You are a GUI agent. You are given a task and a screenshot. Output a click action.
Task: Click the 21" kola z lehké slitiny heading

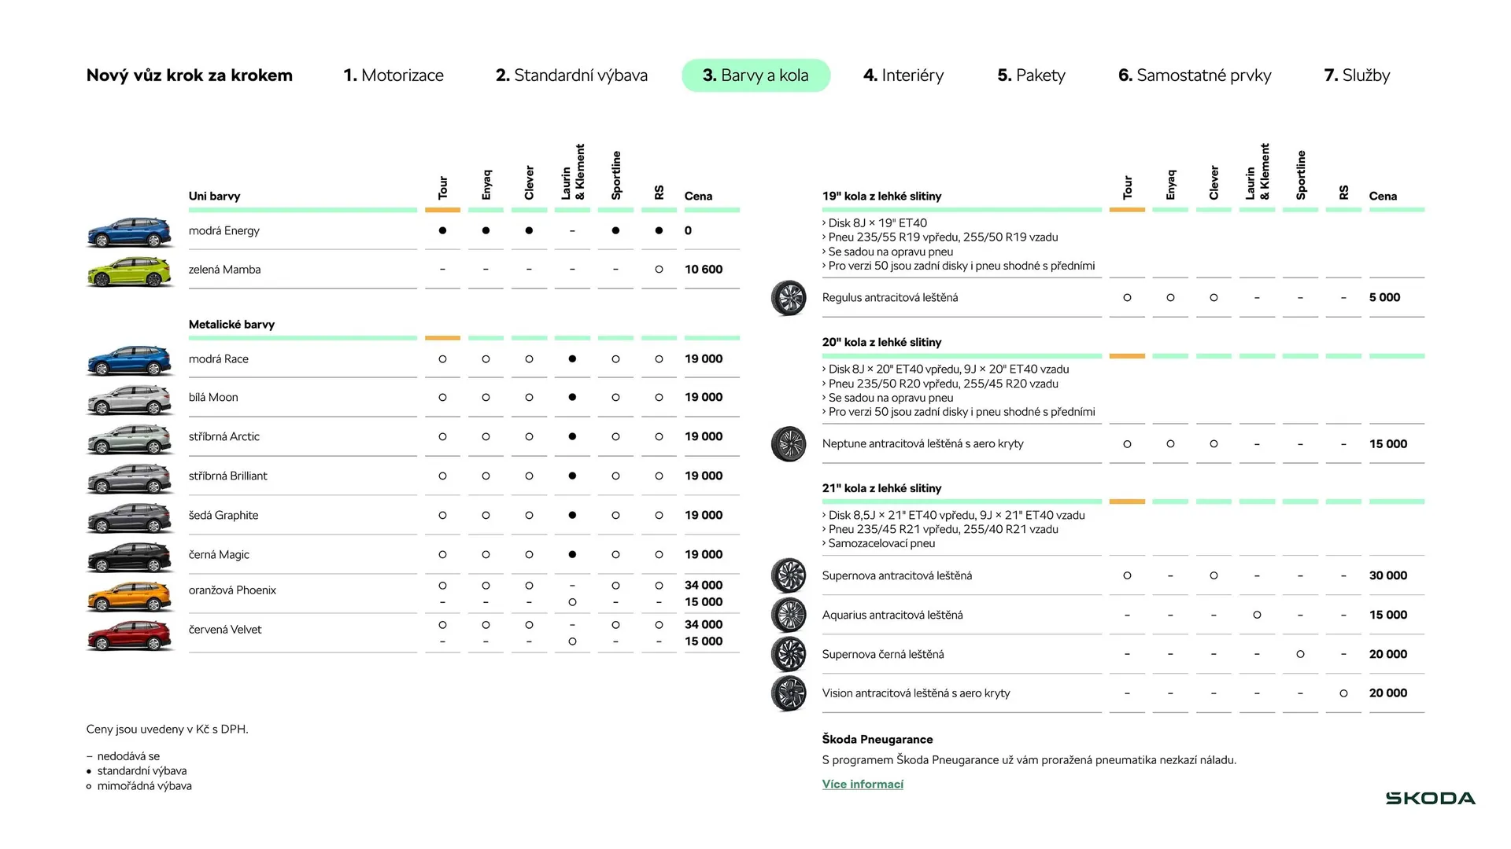pos(881,488)
